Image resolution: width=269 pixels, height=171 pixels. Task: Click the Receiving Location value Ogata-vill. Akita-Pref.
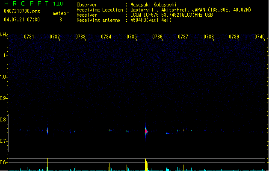168,10
